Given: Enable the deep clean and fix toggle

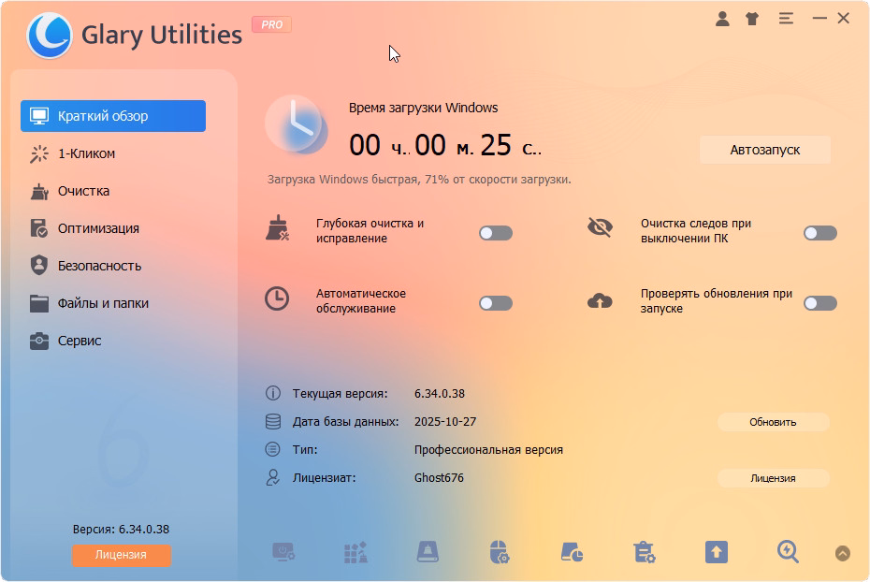Looking at the screenshot, I should pyautogui.click(x=496, y=233).
